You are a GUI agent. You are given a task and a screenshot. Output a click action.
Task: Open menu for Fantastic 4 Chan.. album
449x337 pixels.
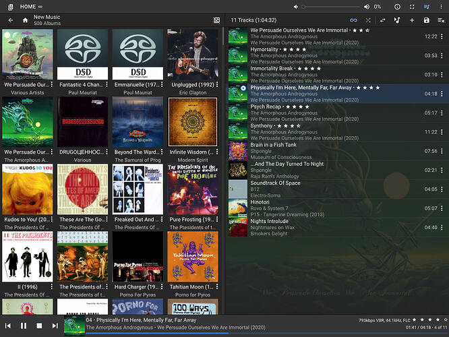click(107, 84)
